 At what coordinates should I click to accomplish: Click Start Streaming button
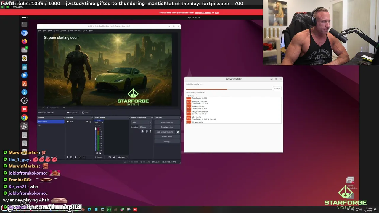click(167, 122)
